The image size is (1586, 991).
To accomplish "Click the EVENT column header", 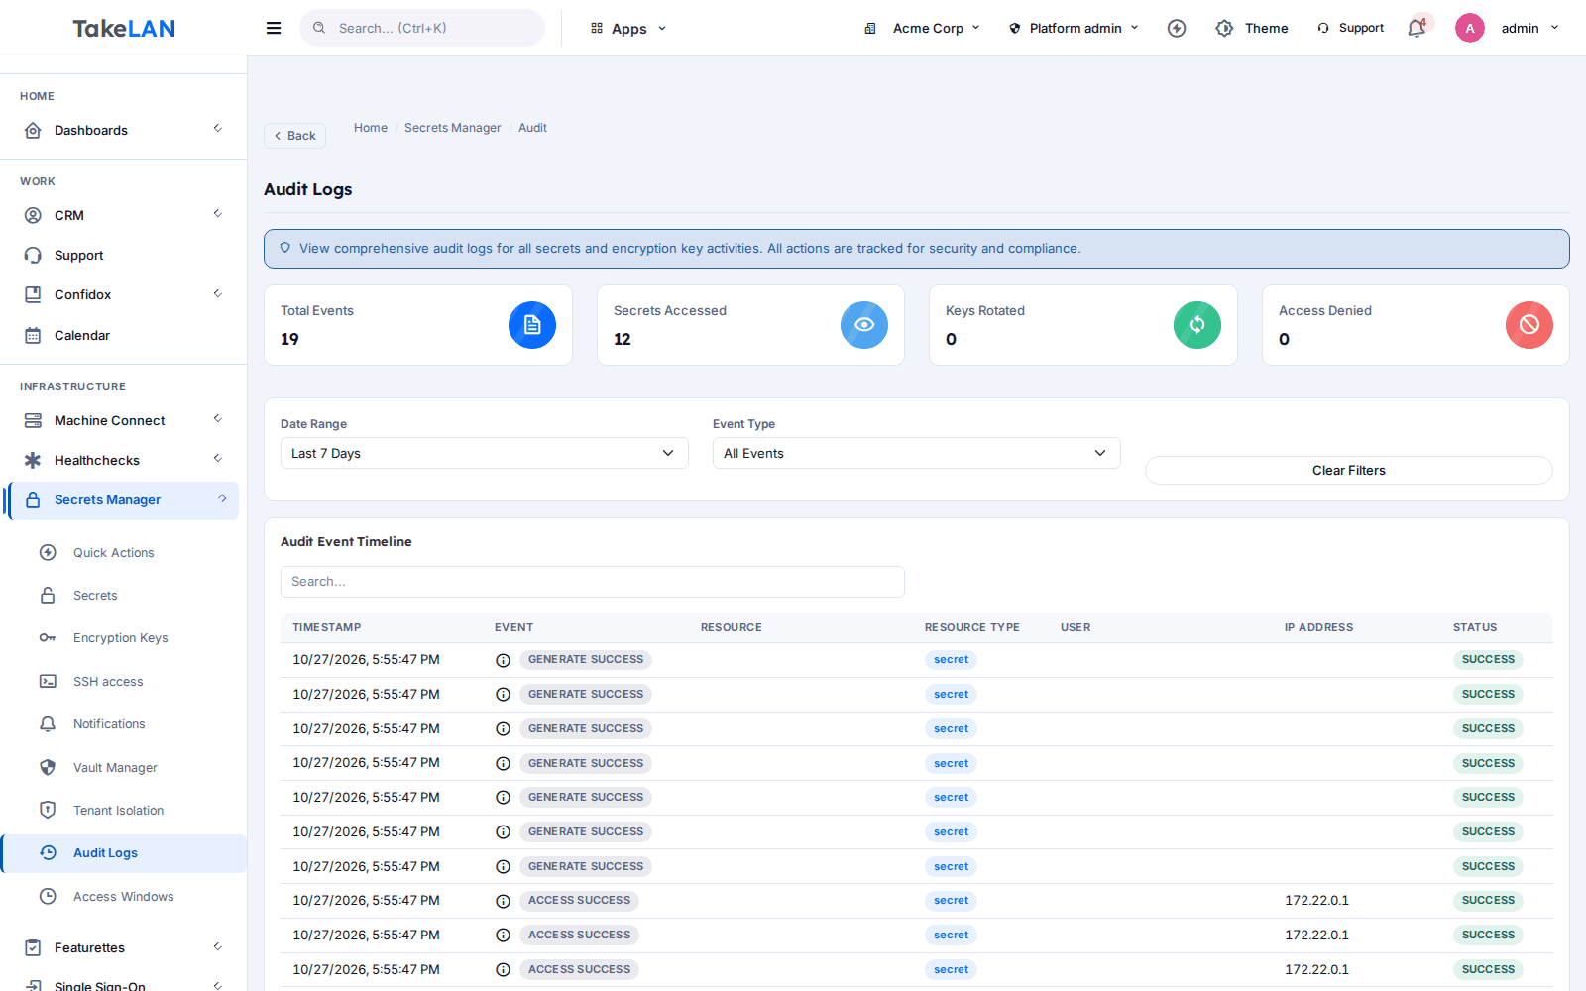I will point(513,627).
